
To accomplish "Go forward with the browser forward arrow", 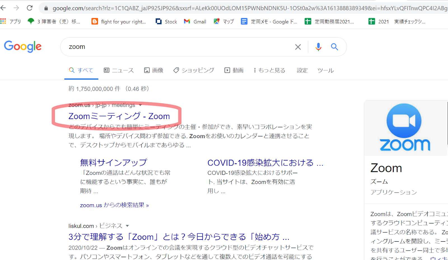I will tap(16, 8).
